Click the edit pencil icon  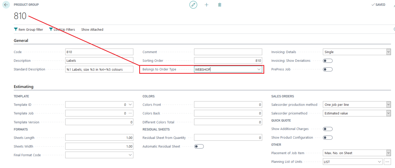pyautogui.click(x=193, y=5)
